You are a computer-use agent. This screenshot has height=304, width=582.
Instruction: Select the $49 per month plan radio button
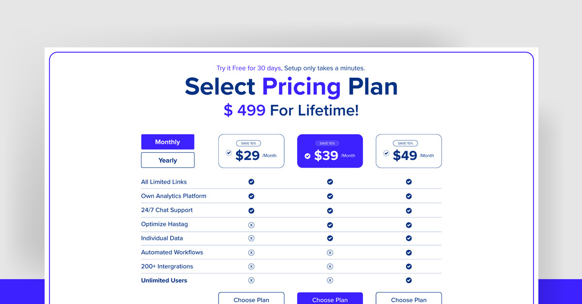tap(386, 153)
